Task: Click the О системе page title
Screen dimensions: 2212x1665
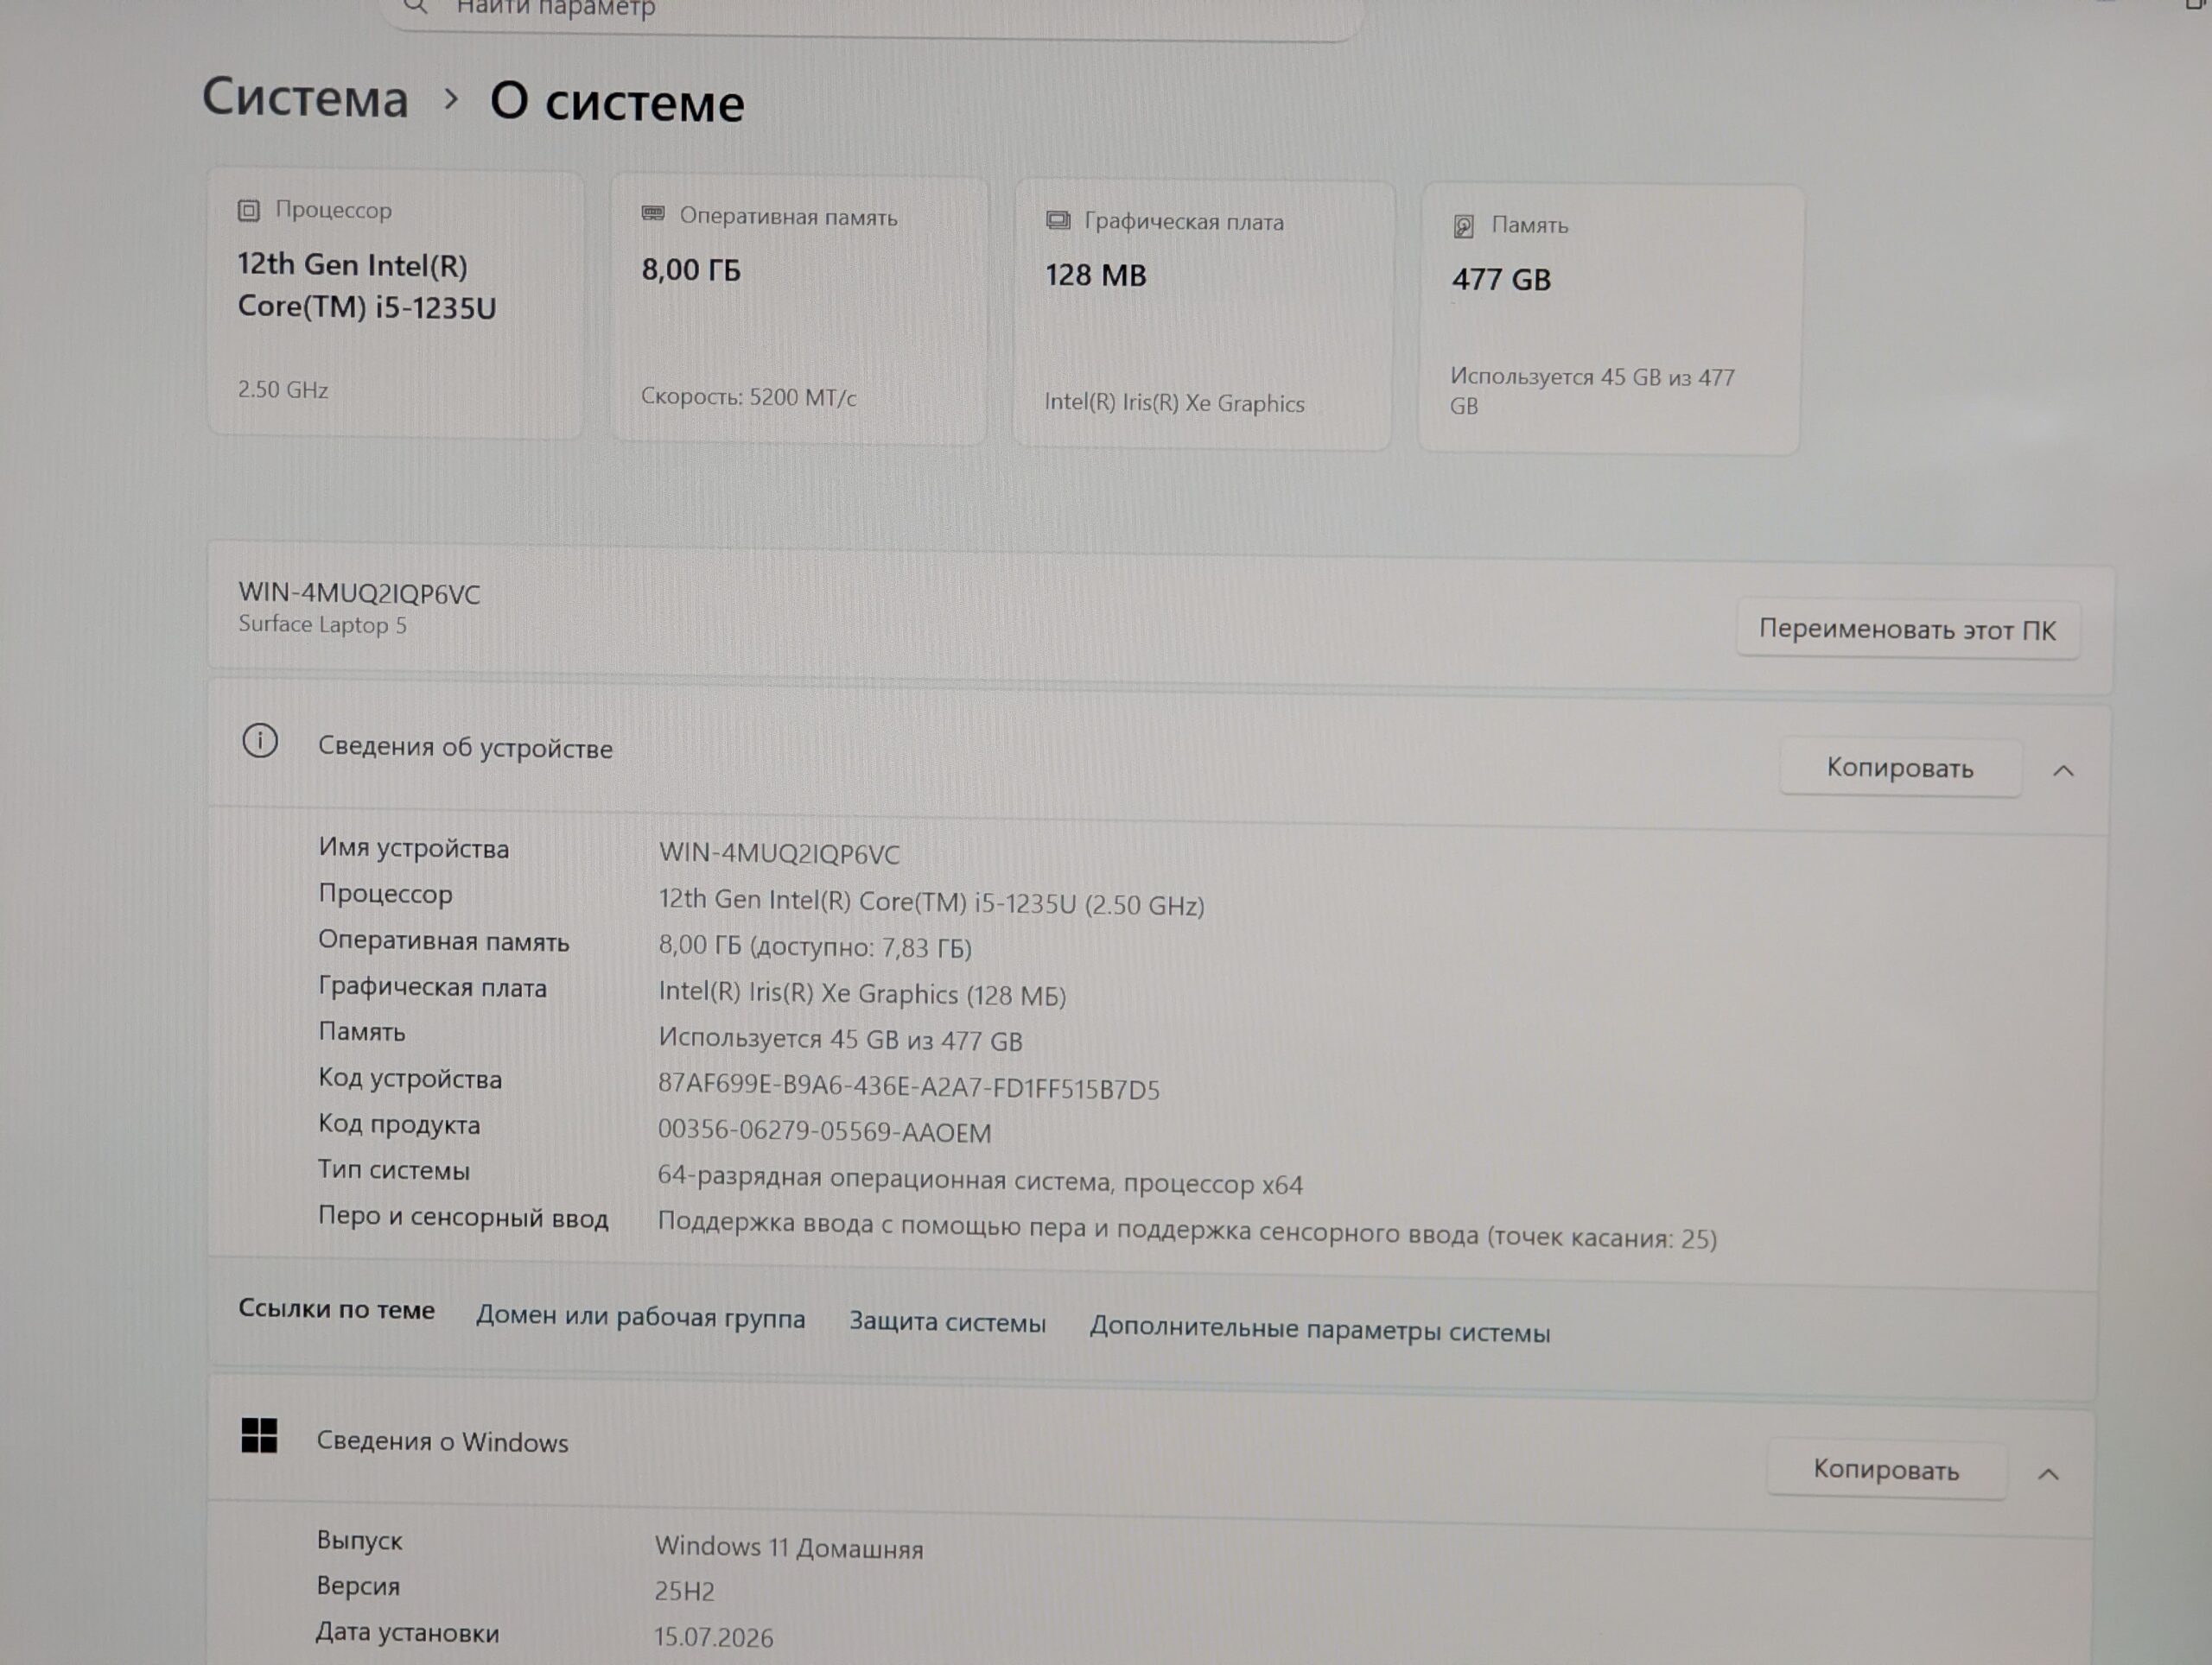Action: click(x=617, y=102)
